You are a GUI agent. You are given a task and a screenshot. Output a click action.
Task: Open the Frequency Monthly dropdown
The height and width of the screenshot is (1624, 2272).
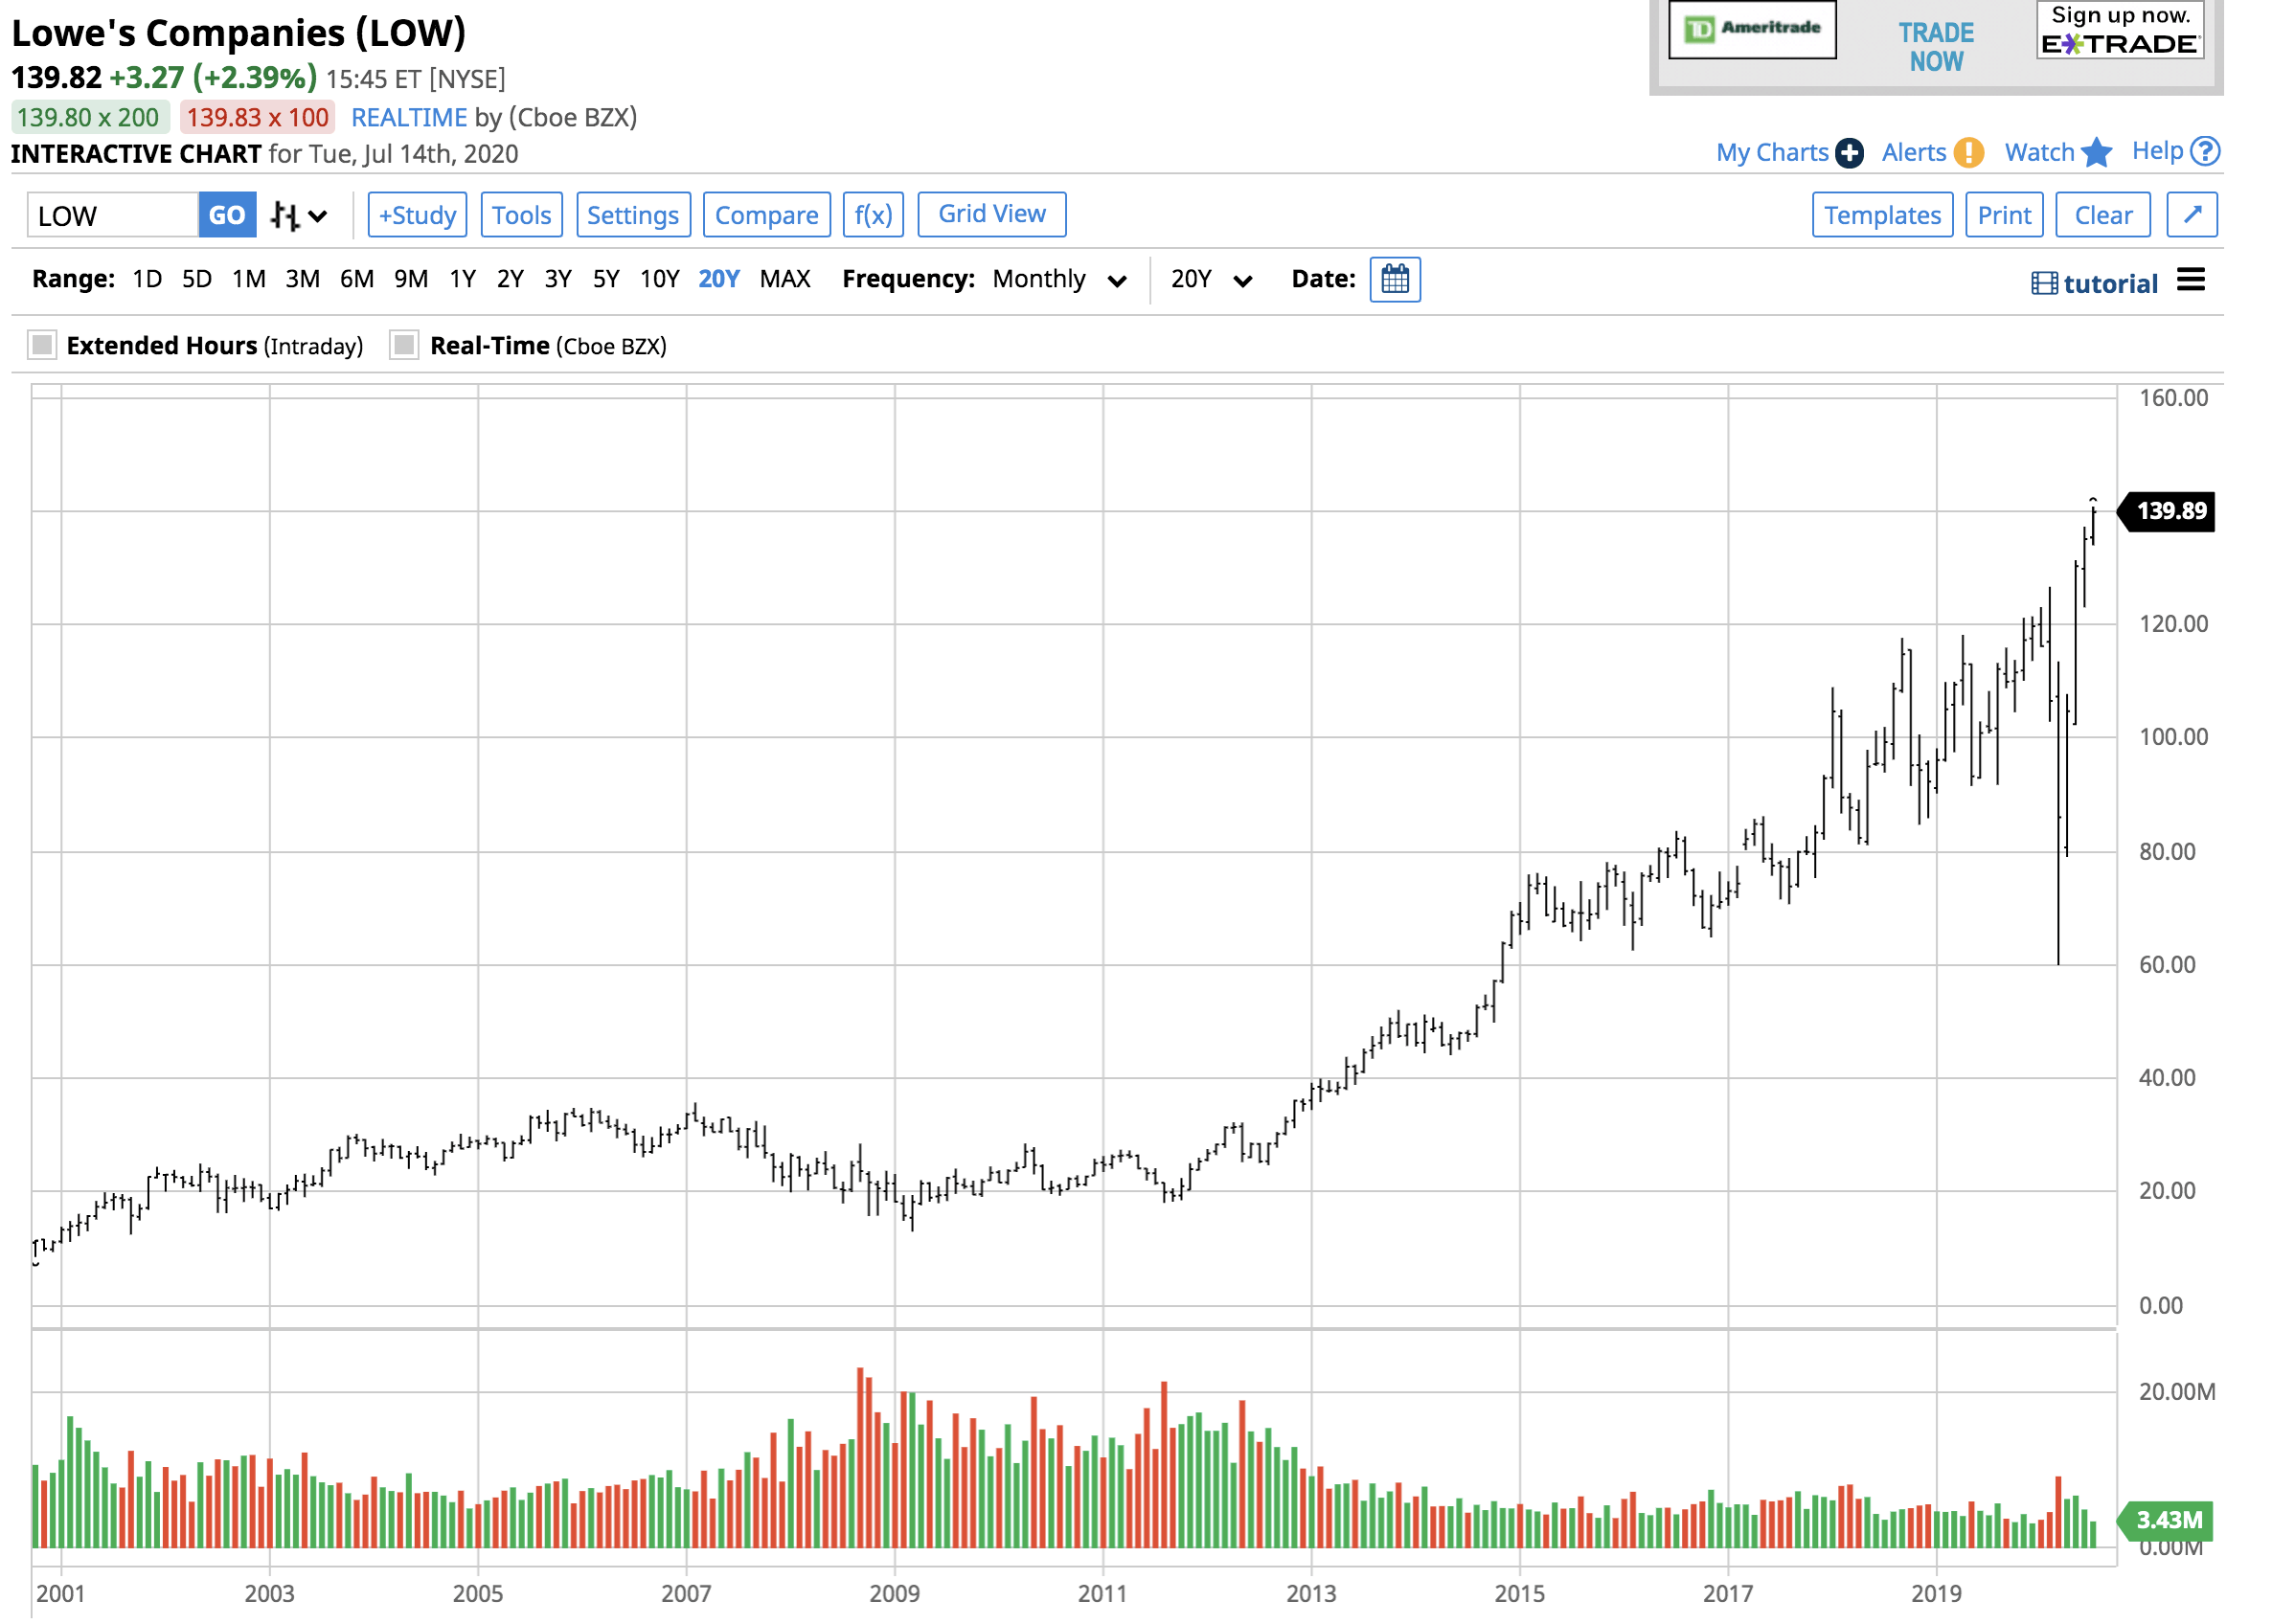pos(1059,280)
